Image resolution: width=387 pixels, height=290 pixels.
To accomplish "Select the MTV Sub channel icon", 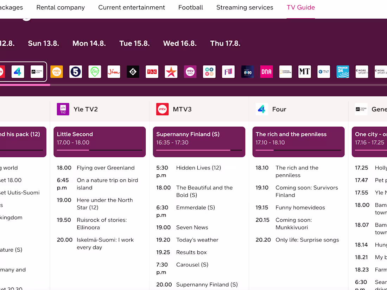I will click(57, 72).
